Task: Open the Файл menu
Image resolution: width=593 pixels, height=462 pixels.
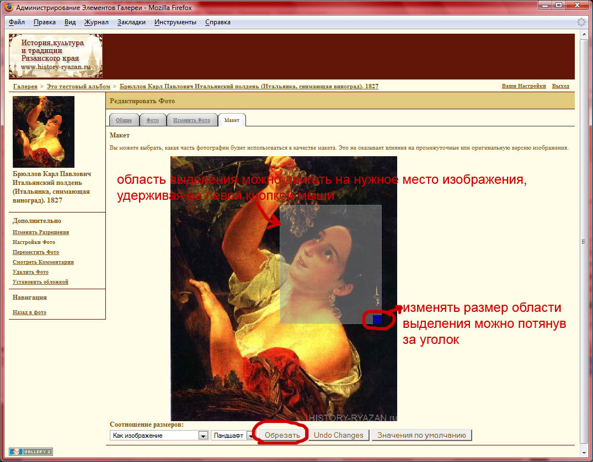Action: click(17, 22)
